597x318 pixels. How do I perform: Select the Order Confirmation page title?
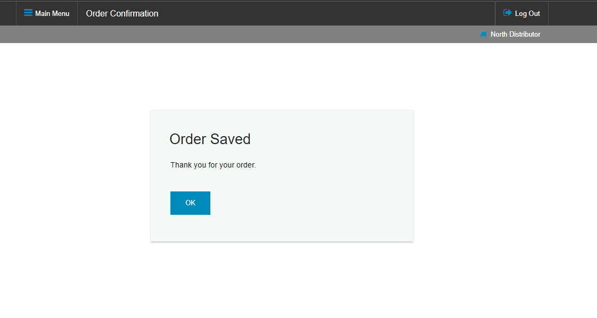tap(122, 13)
